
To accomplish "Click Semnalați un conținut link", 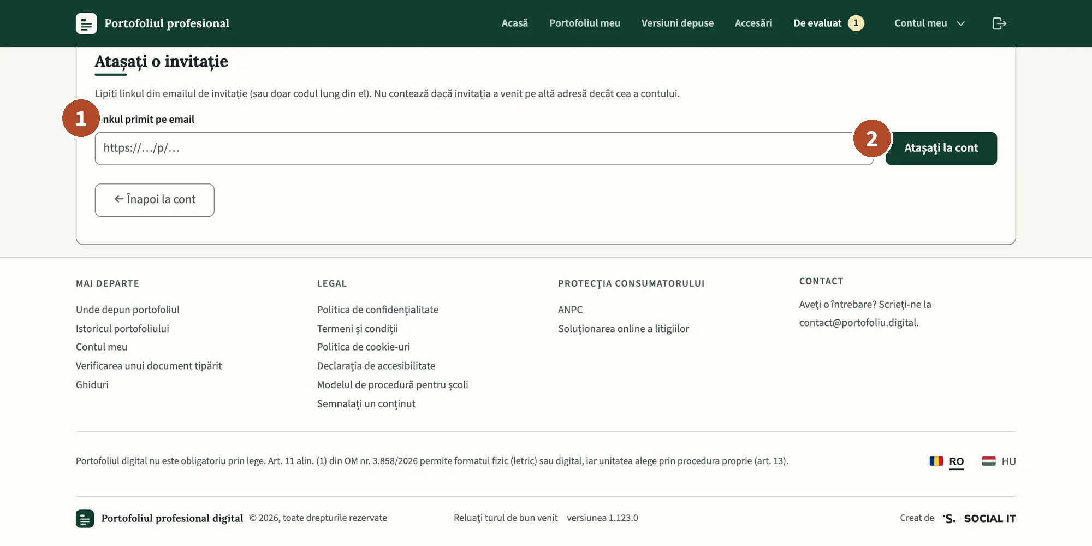I will pos(366,404).
